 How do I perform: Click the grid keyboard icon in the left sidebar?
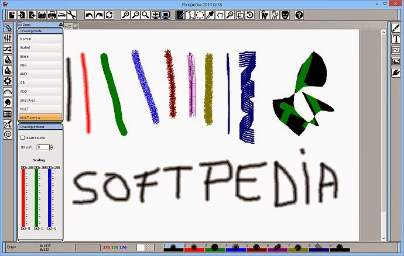pyautogui.click(x=8, y=113)
